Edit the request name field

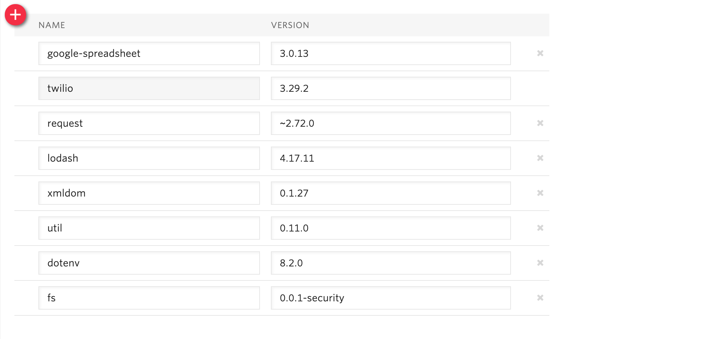(149, 123)
